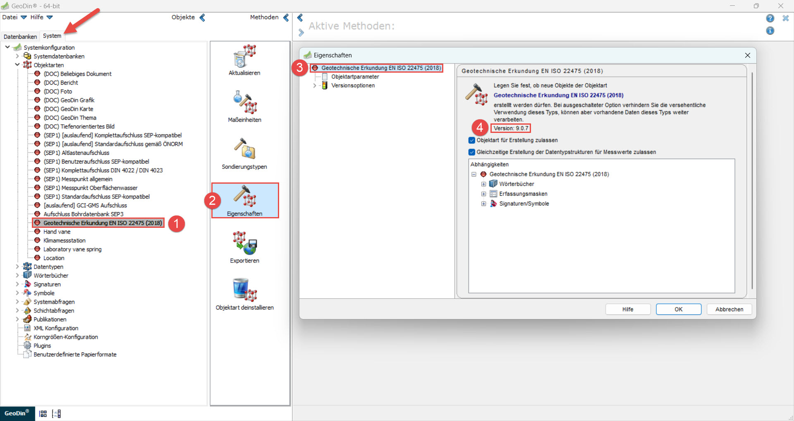
Task: Collapse Geotechnische Erkundung dependency root
Action: click(474, 174)
